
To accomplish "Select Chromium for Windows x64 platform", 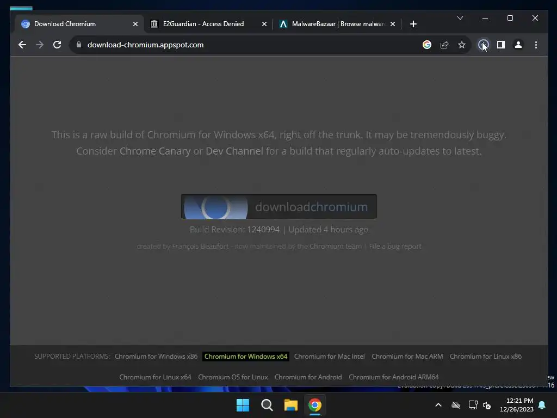I will point(246,356).
